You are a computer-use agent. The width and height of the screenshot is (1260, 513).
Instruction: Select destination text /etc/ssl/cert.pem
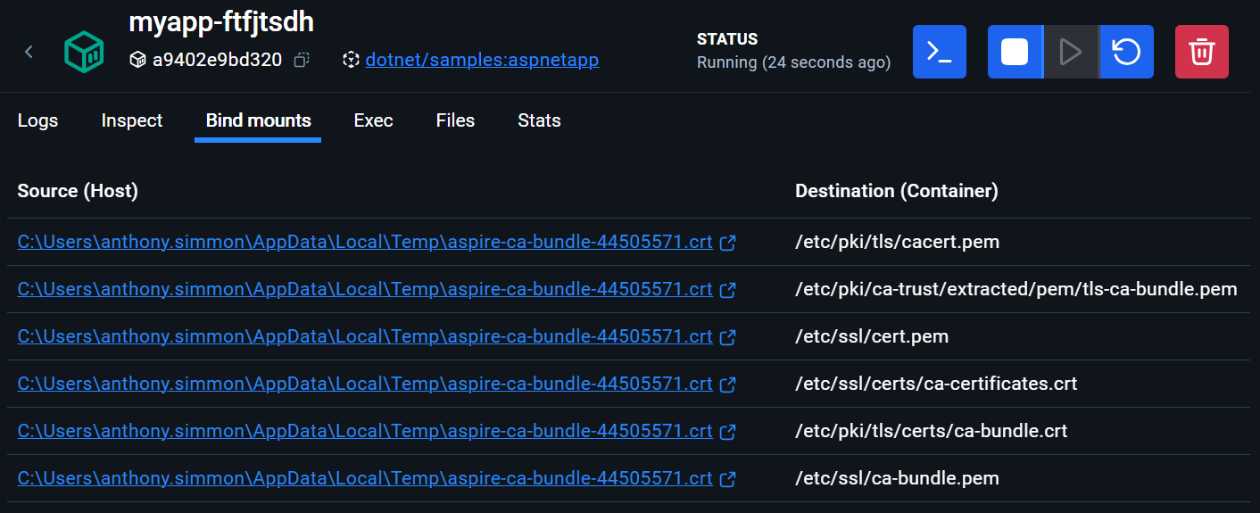coord(872,336)
